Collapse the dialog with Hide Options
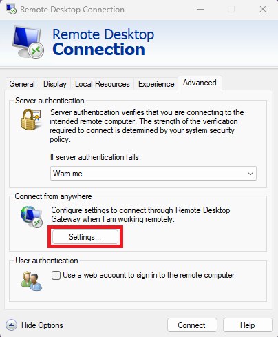Image resolution: width=278 pixels, height=337 pixels. pos(42,325)
